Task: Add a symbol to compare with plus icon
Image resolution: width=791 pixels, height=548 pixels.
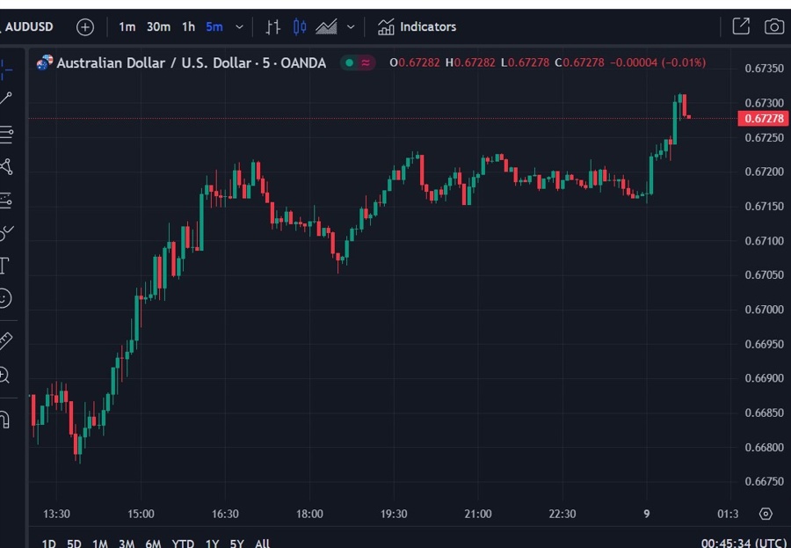Action: 85,26
